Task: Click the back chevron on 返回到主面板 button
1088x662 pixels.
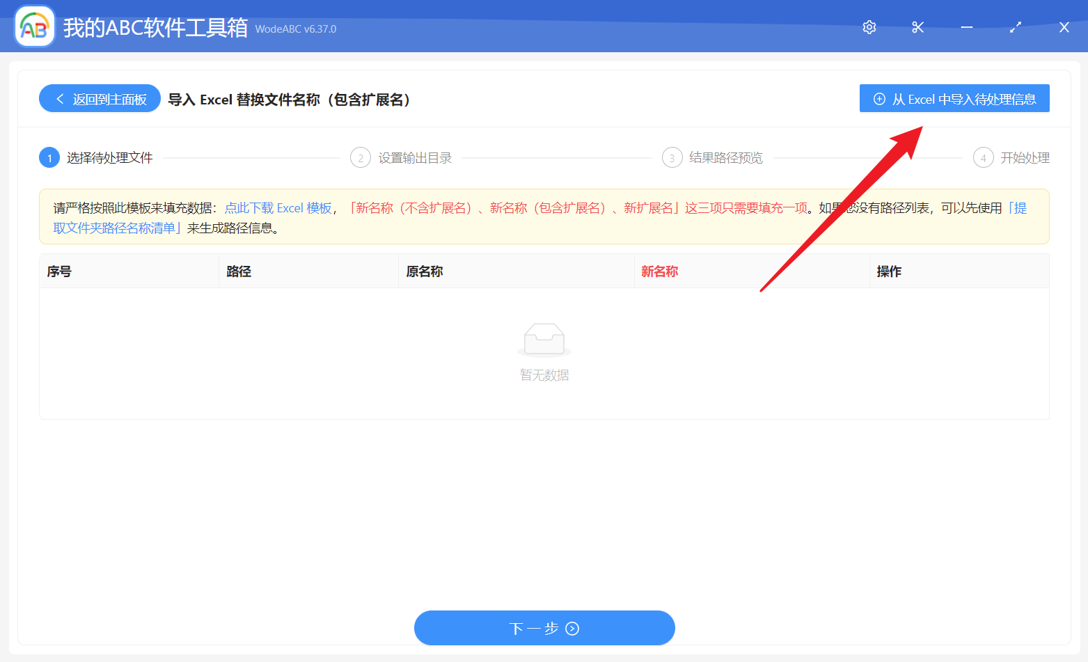Action: [x=59, y=98]
